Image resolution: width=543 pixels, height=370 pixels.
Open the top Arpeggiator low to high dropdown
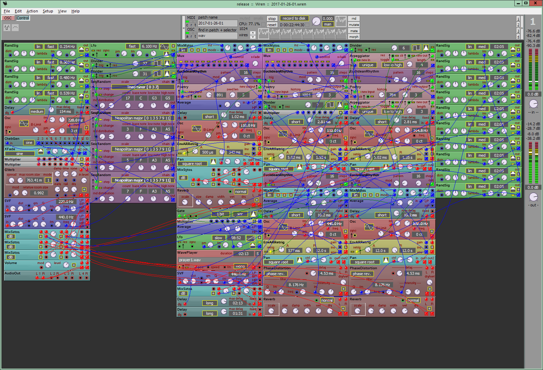393,65
